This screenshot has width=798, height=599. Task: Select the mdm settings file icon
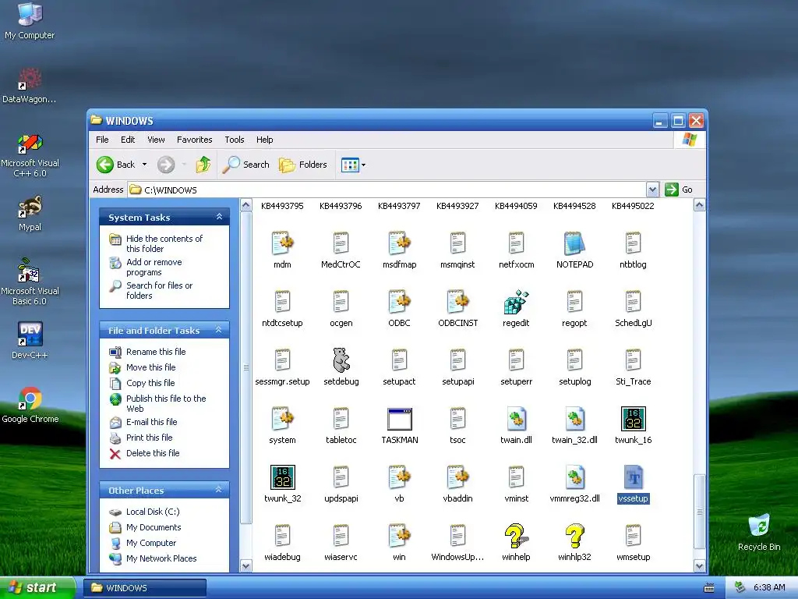282,243
